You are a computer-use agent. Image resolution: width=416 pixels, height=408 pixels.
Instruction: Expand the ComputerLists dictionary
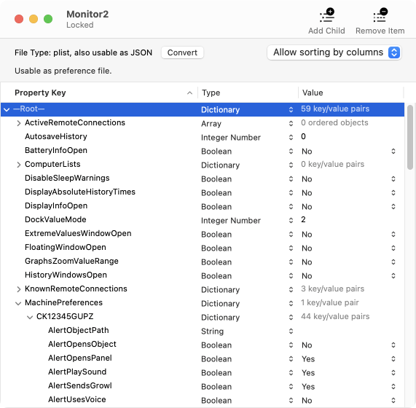click(18, 165)
